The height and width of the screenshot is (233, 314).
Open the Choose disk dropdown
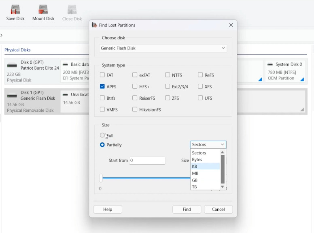pyautogui.click(x=163, y=48)
